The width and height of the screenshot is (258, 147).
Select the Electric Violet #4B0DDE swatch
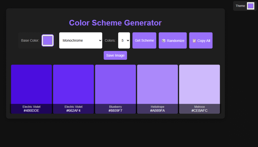(31, 84)
